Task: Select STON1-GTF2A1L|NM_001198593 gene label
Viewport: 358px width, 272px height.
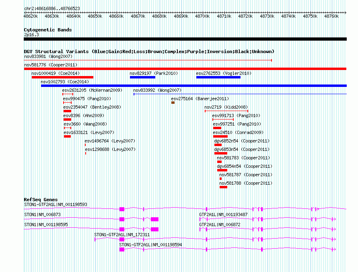Action: point(56,204)
